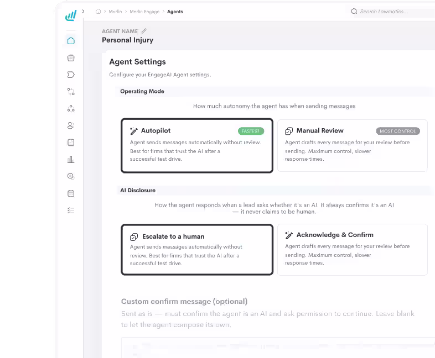This screenshot has width=435, height=358.
Task: Open the bar chart reports icon
Action: 71,160
